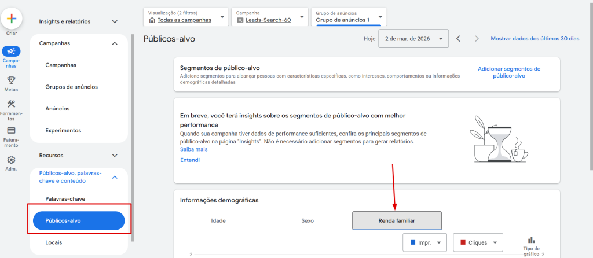This screenshot has width=593, height=258.
Task: Open the Campanhas megaphone icon
Action: (x=12, y=51)
